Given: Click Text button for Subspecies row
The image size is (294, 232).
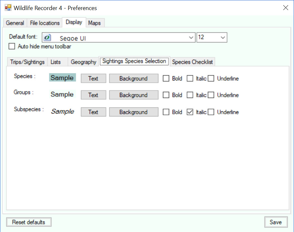Looking at the screenshot, I should pyautogui.click(x=93, y=112).
